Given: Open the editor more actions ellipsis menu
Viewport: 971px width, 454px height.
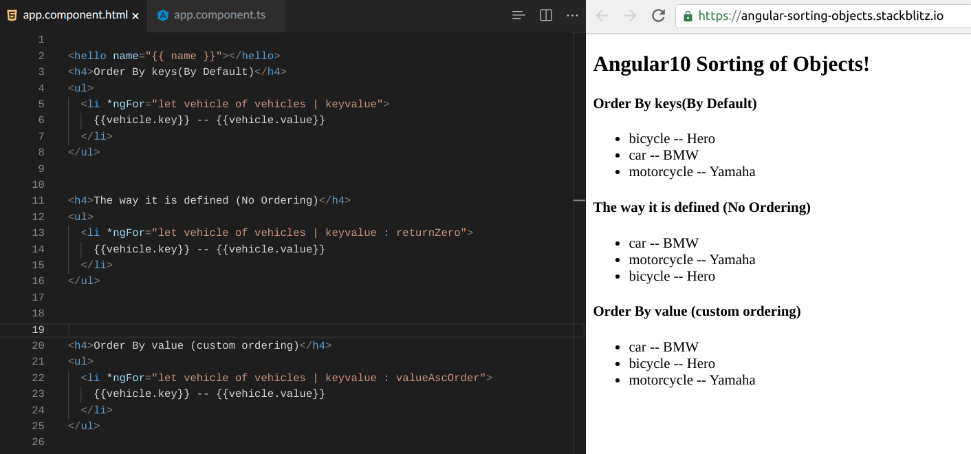Looking at the screenshot, I should pyautogui.click(x=572, y=15).
